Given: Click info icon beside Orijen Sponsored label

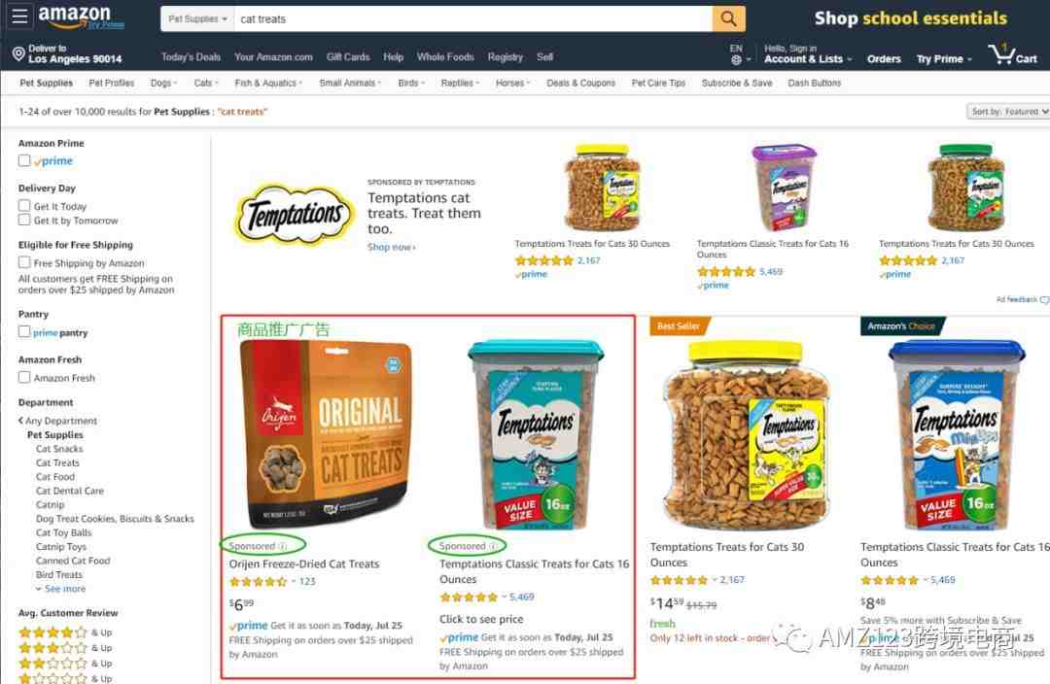Looking at the screenshot, I should click(283, 547).
